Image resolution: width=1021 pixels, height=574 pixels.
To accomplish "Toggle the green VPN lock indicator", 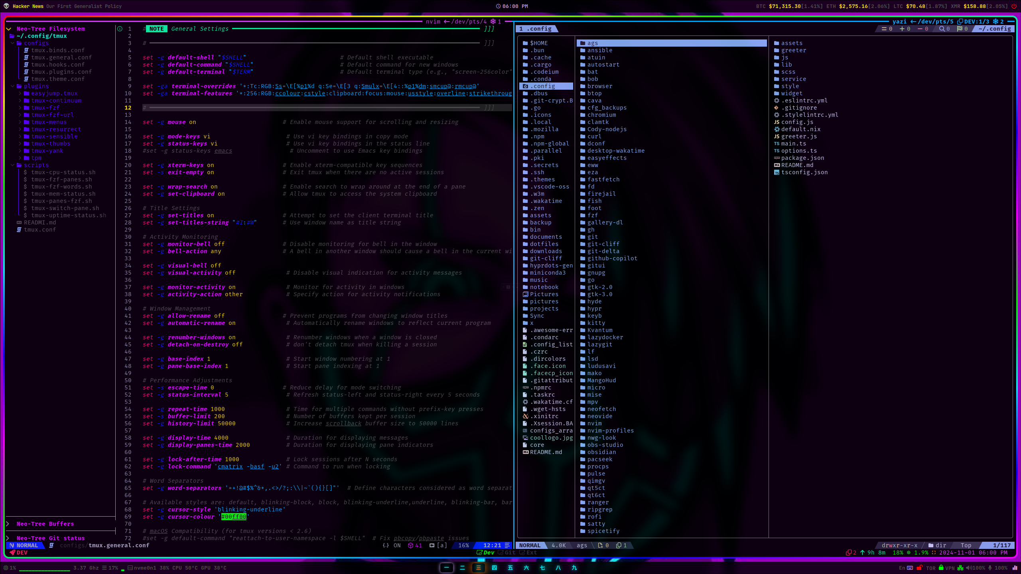I will (x=941, y=568).
